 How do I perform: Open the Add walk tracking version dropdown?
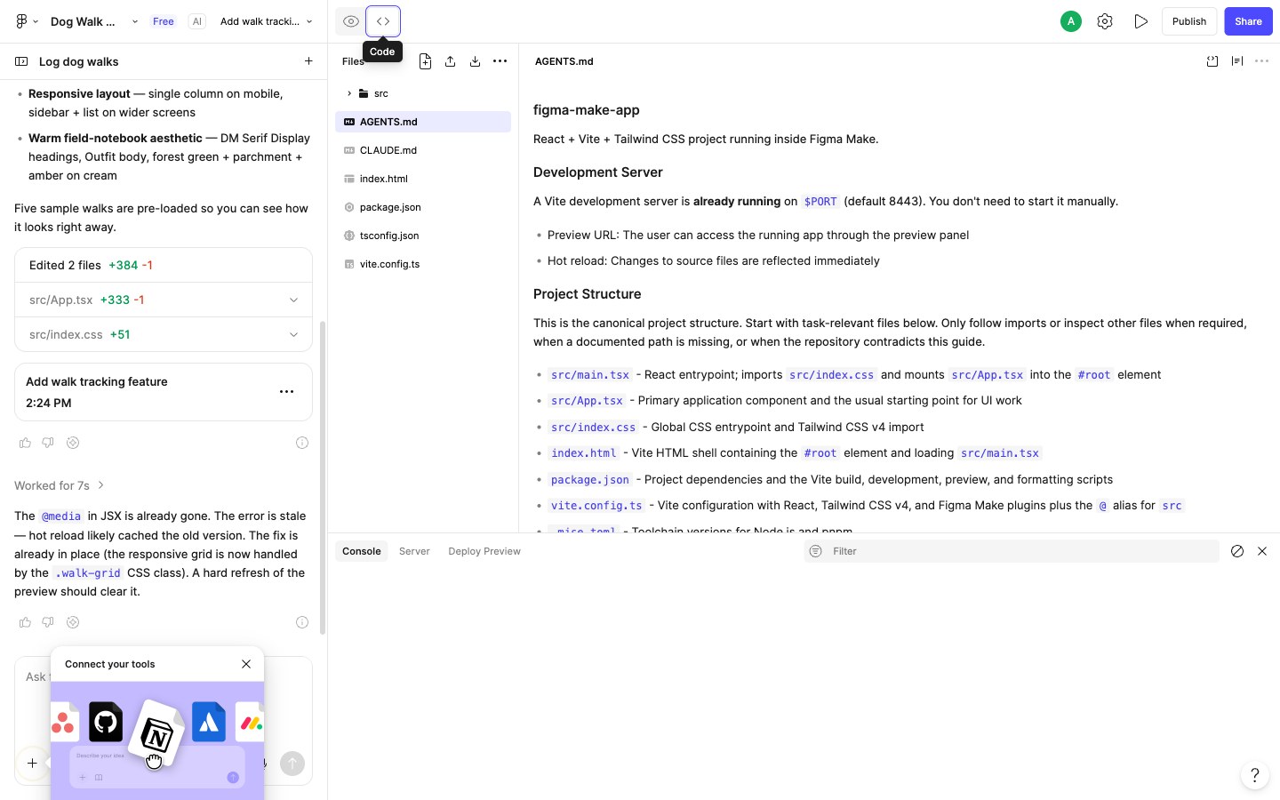point(266,21)
